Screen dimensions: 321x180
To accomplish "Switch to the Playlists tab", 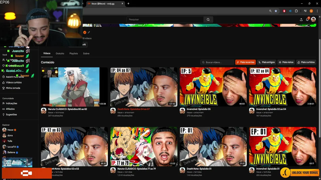I will [73, 53].
